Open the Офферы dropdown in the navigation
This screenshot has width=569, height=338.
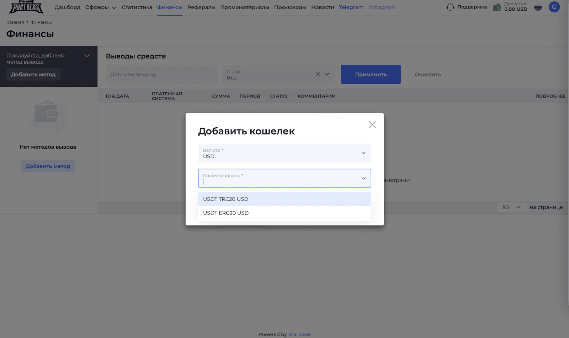click(x=100, y=7)
